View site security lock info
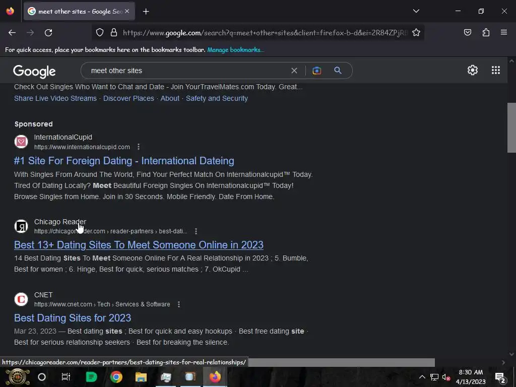This screenshot has width=516, height=387. (x=114, y=33)
